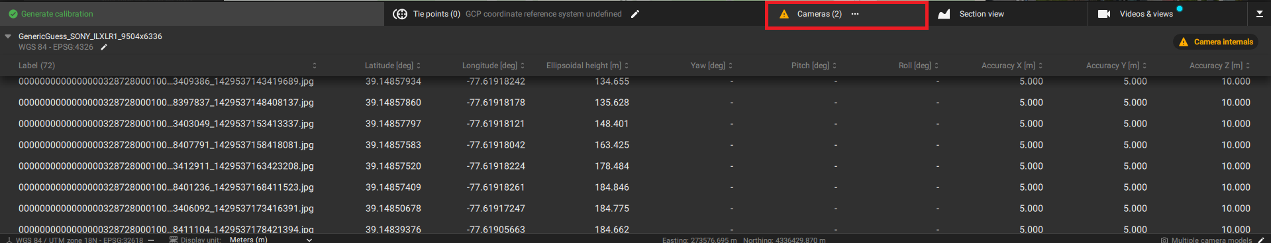1271x243 pixels.
Task: Edit the GCP coordinate reference system pencil
Action: click(x=635, y=14)
